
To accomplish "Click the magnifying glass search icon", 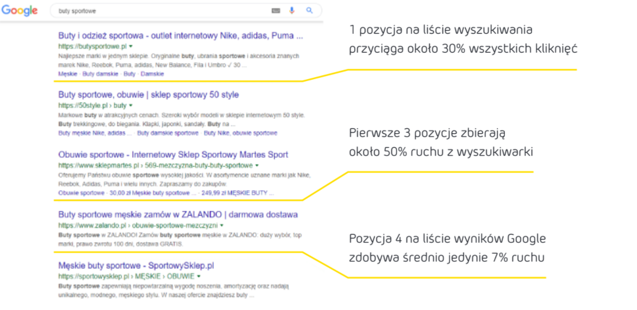I will 309,11.
